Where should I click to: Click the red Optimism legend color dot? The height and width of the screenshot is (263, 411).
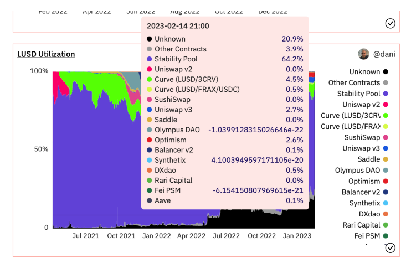[386, 181]
